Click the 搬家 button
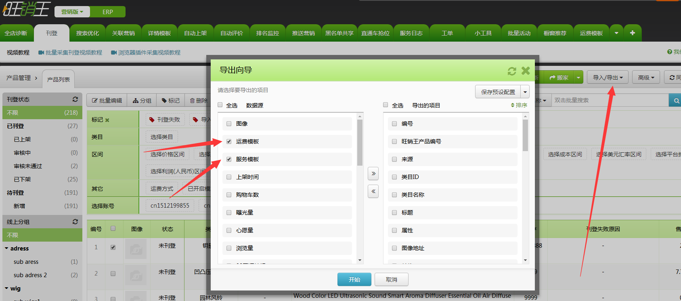 click(x=559, y=77)
